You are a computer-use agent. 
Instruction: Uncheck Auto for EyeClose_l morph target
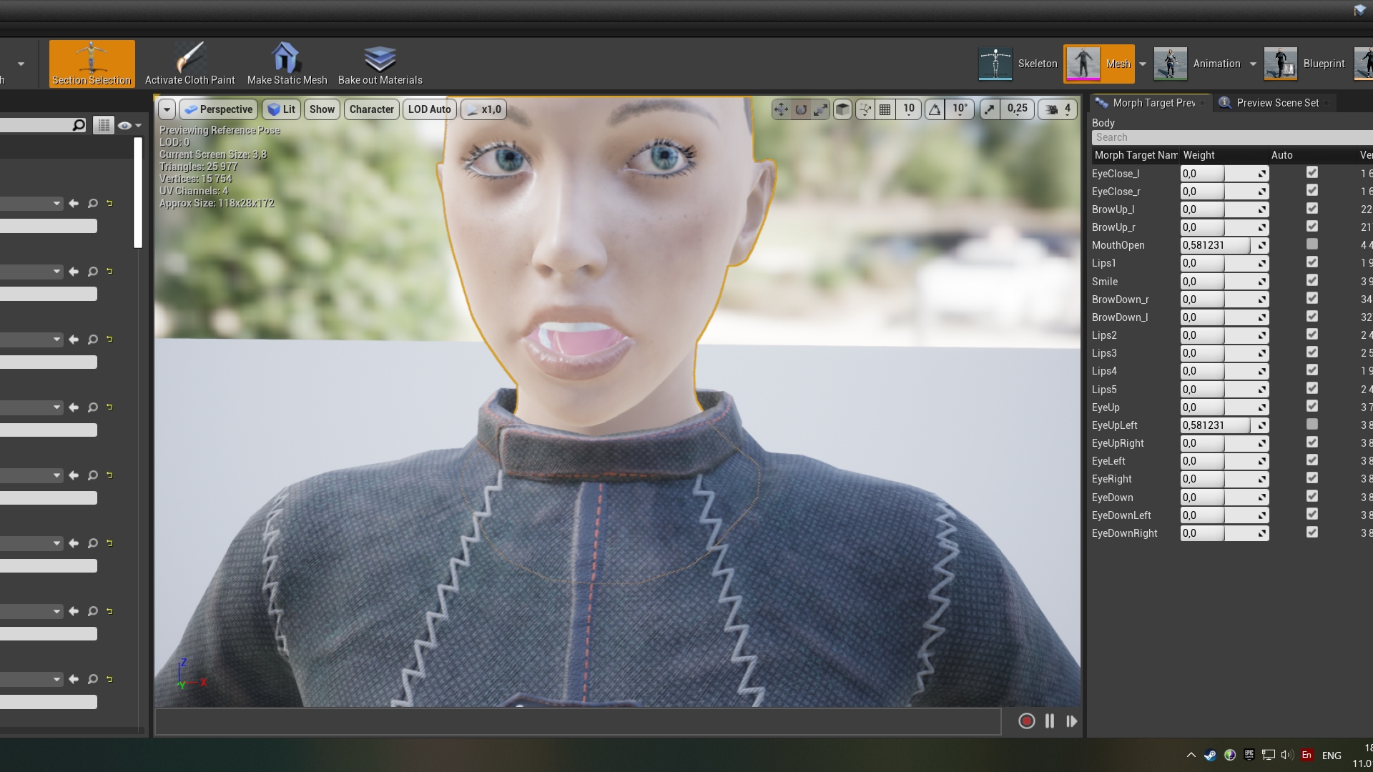pyautogui.click(x=1312, y=172)
